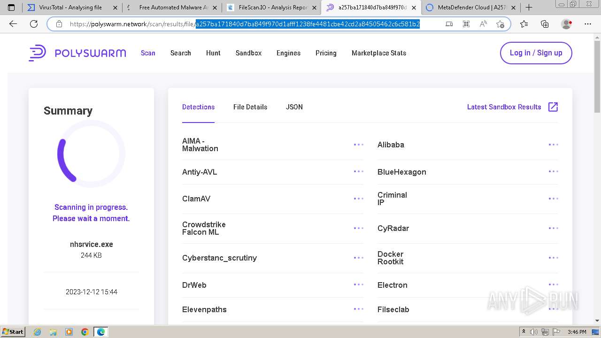Image resolution: width=601 pixels, height=338 pixels.
Task: Select the nhsrvice.exe file name
Action: [x=92, y=244]
